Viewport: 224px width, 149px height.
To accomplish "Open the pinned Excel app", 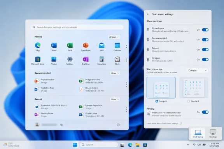I will (70, 47).
